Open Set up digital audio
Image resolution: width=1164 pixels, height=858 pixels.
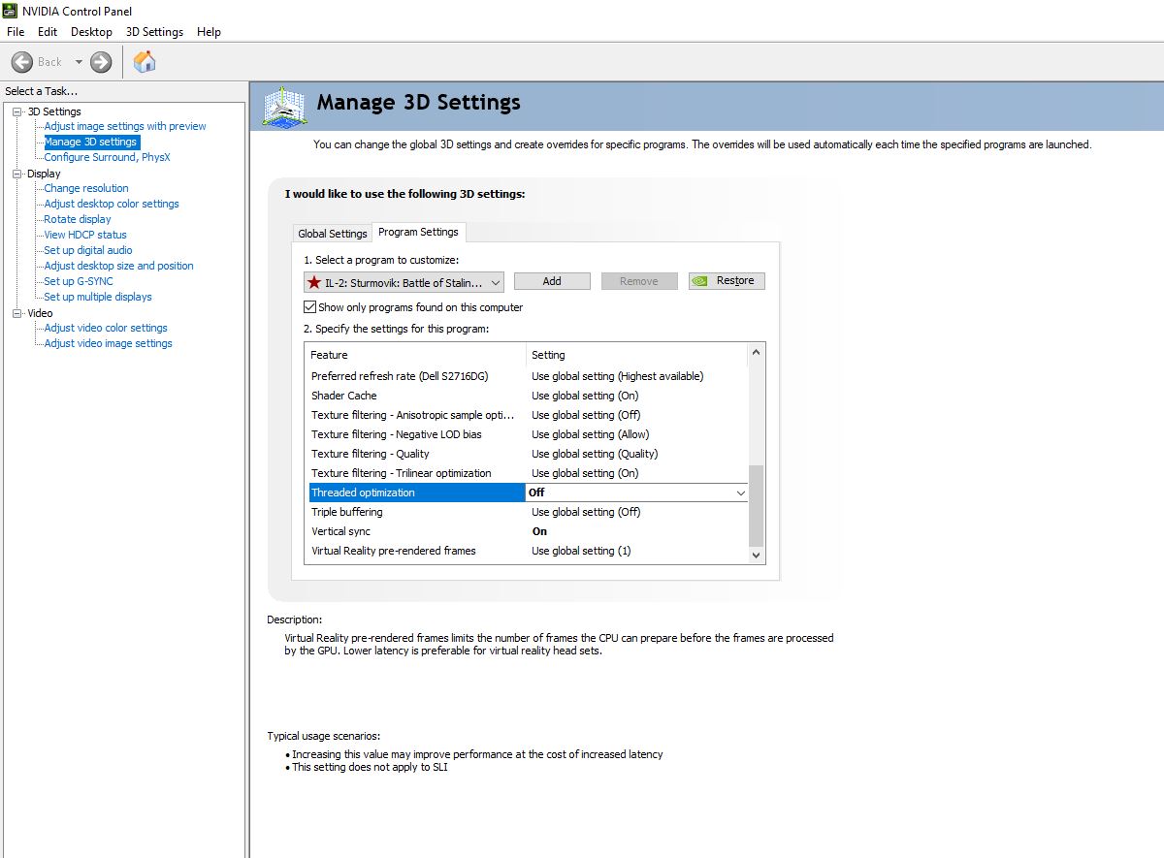tap(88, 250)
